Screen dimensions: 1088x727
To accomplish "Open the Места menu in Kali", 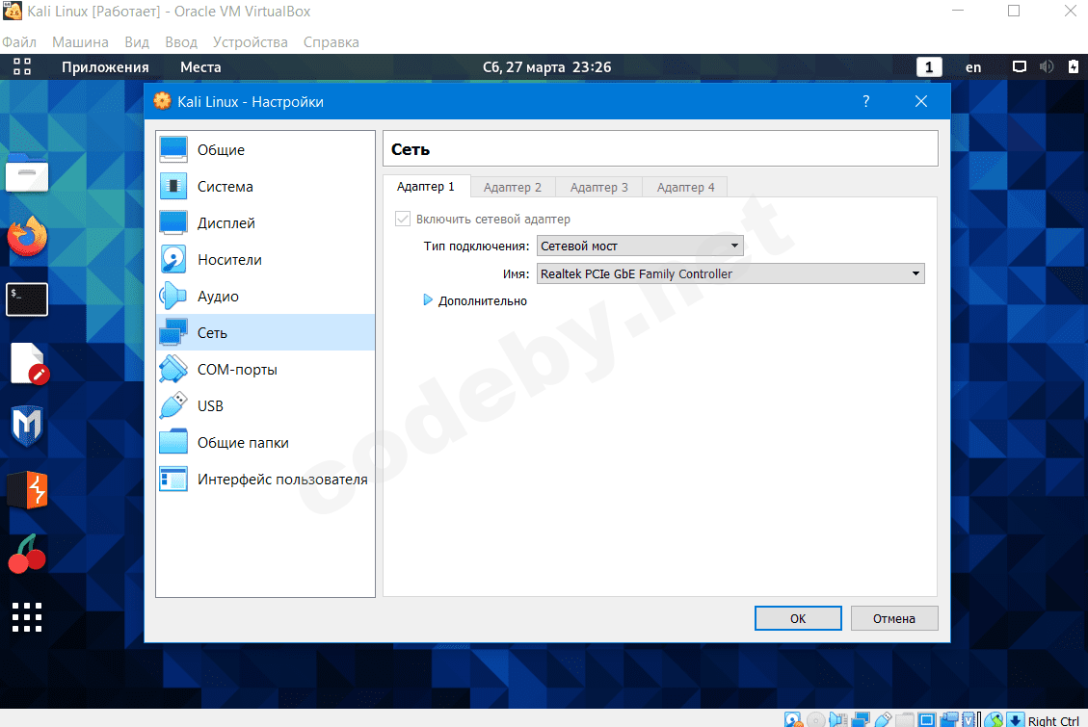I will [x=200, y=67].
